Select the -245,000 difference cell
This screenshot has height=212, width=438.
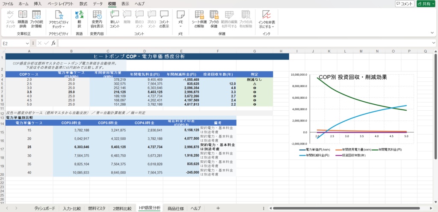pyautogui.click(x=181, y=173)
